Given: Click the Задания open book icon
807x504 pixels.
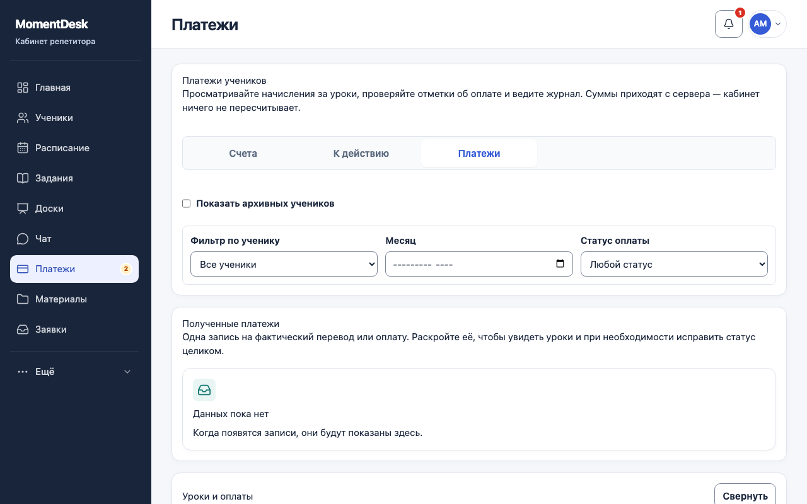Looking at the screenshot, I should click(23, 178).
